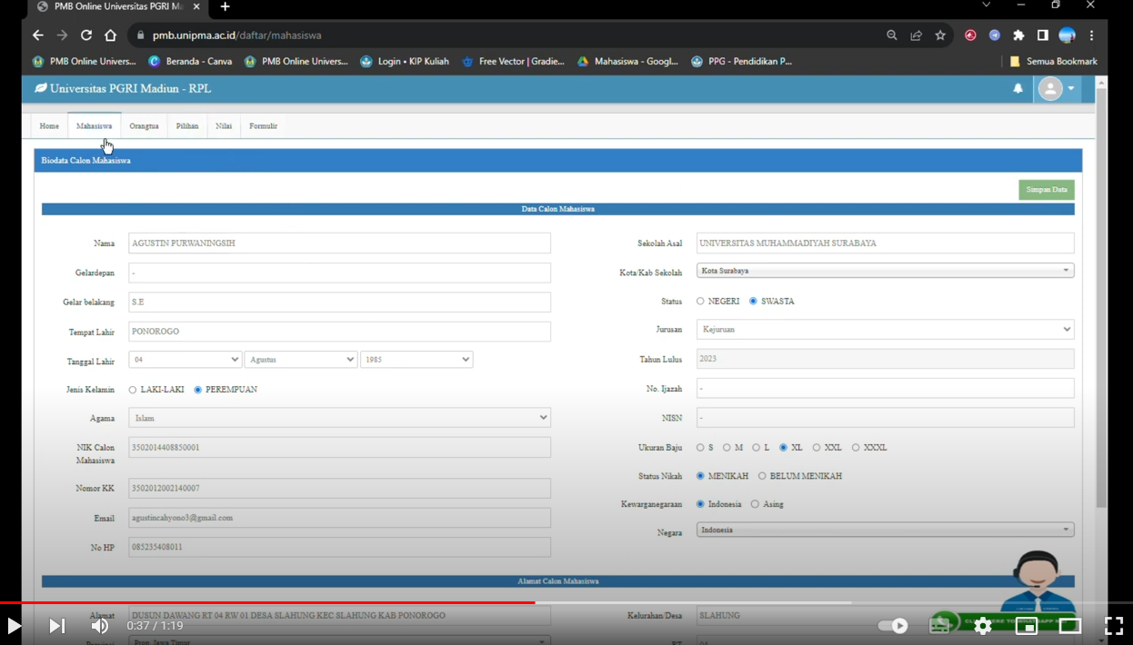Open the share page icon in address bar

pyautogui.click(x=916, y=35)
